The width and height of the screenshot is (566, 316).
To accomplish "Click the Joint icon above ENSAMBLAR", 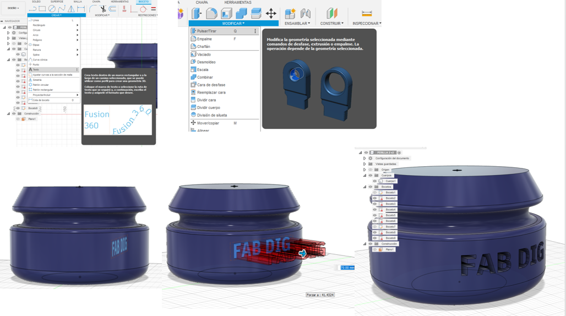I will coord(306,14).
